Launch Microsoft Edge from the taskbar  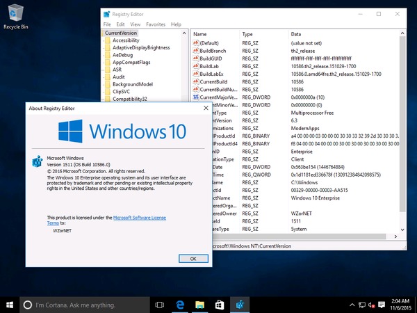pyautogui.click(x=179, y=305)
